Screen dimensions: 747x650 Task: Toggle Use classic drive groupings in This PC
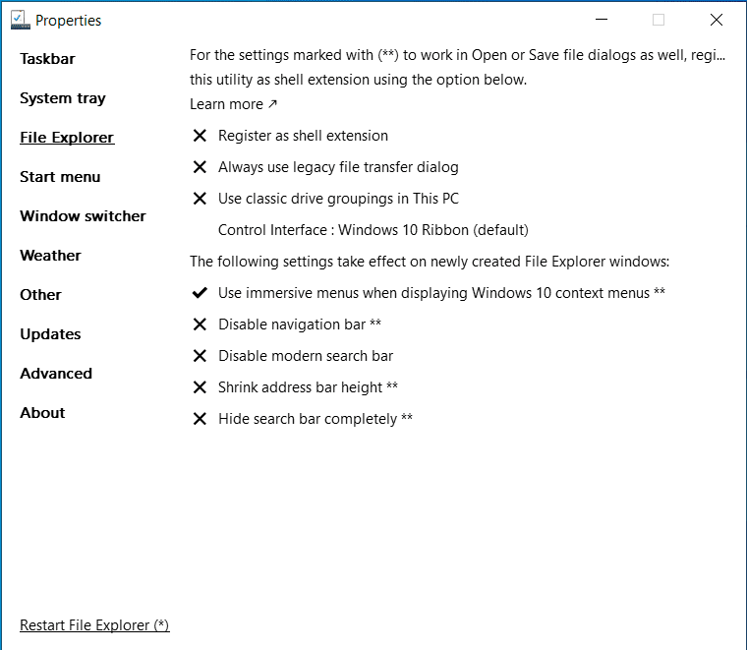pos(338,199)
